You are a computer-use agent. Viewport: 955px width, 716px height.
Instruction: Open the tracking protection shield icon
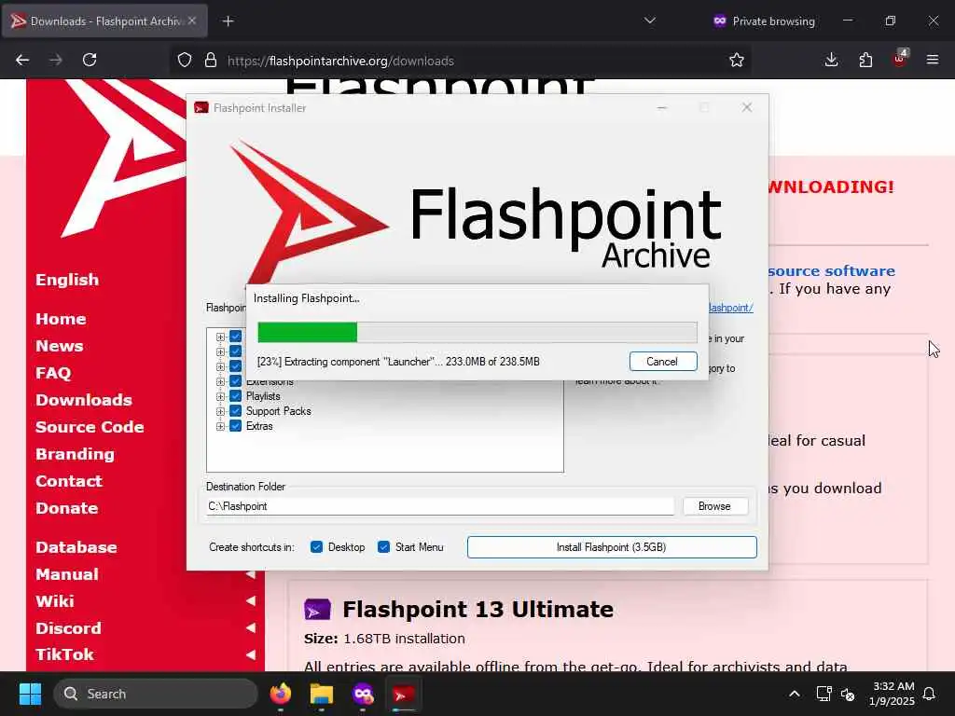point(185,61)
